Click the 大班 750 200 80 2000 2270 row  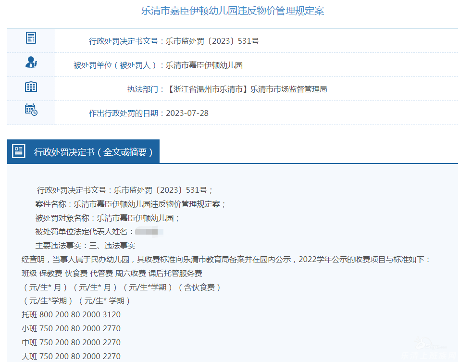pos(71,356)
